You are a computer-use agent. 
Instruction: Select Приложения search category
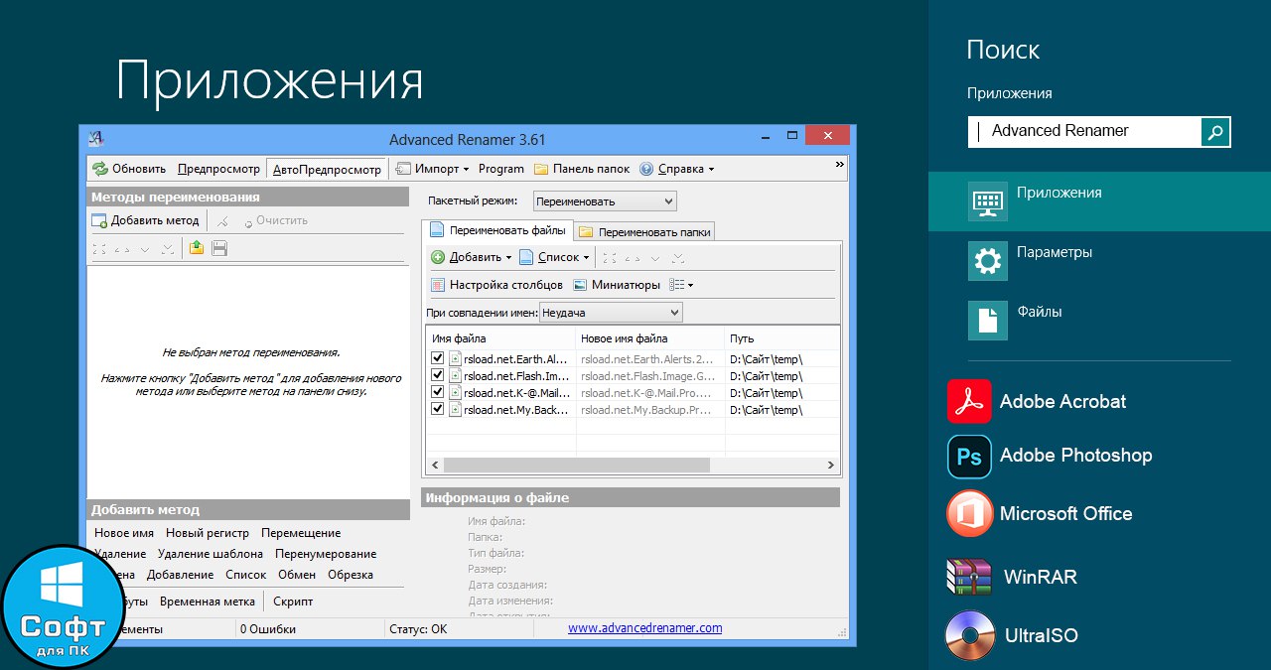pyautogui.click(x=1099, y=202)
